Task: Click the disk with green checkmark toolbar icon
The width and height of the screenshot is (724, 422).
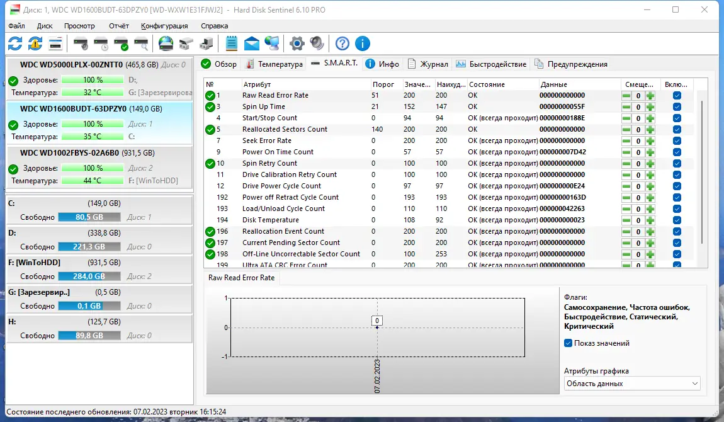Action: pyautogui.click(x=120, y=43)
